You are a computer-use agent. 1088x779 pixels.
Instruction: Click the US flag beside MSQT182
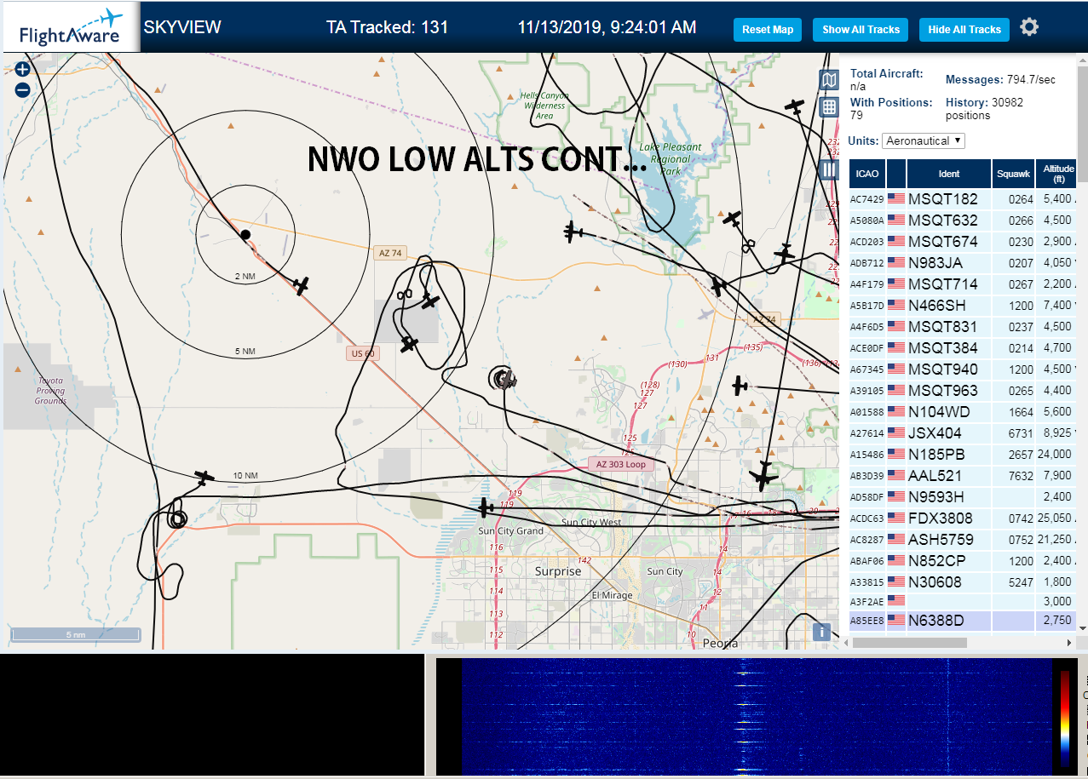pos(896,199)
